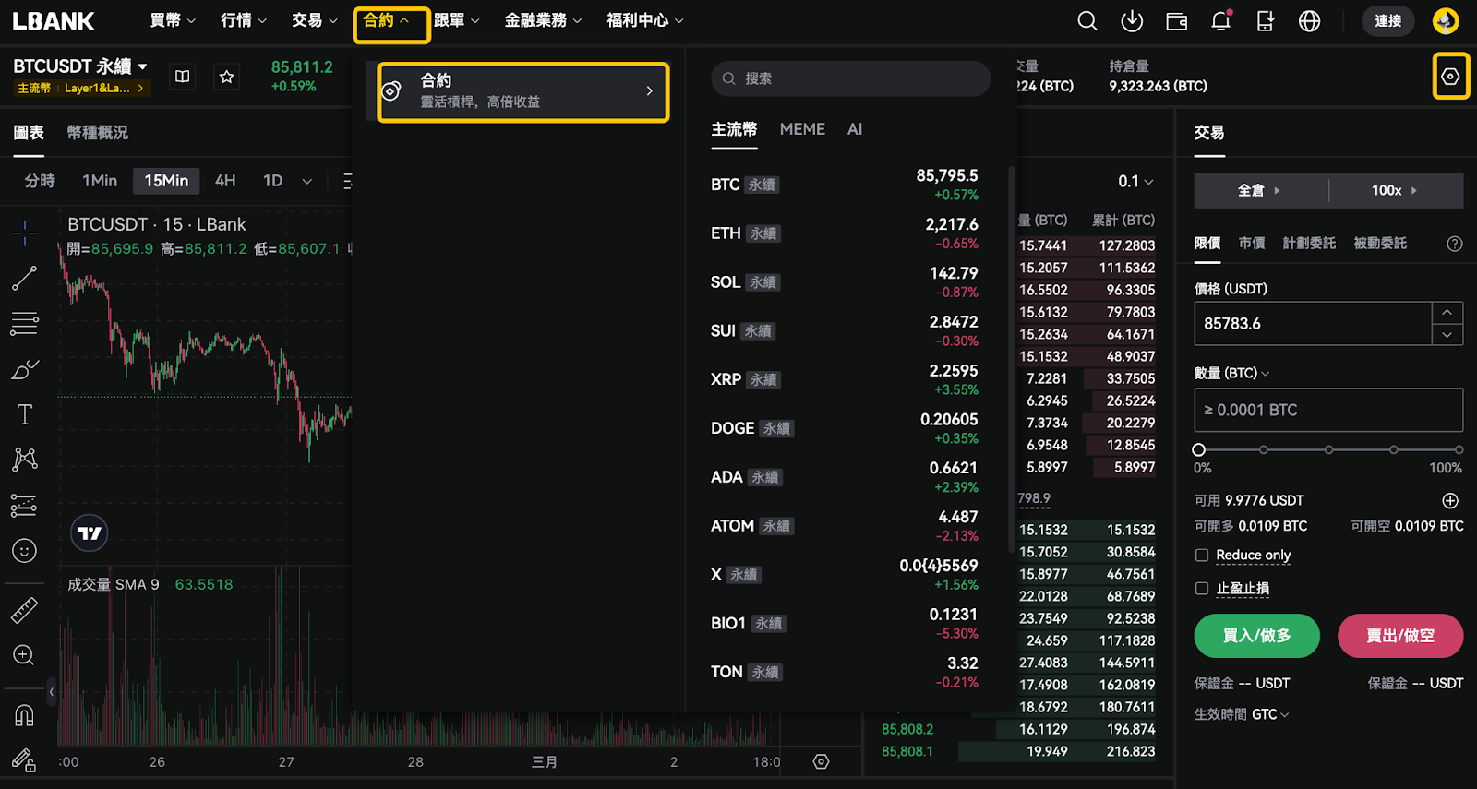The width and height of the screenshot is (1477, 789).
Task: Click the download app icon
Action: 1132,21
